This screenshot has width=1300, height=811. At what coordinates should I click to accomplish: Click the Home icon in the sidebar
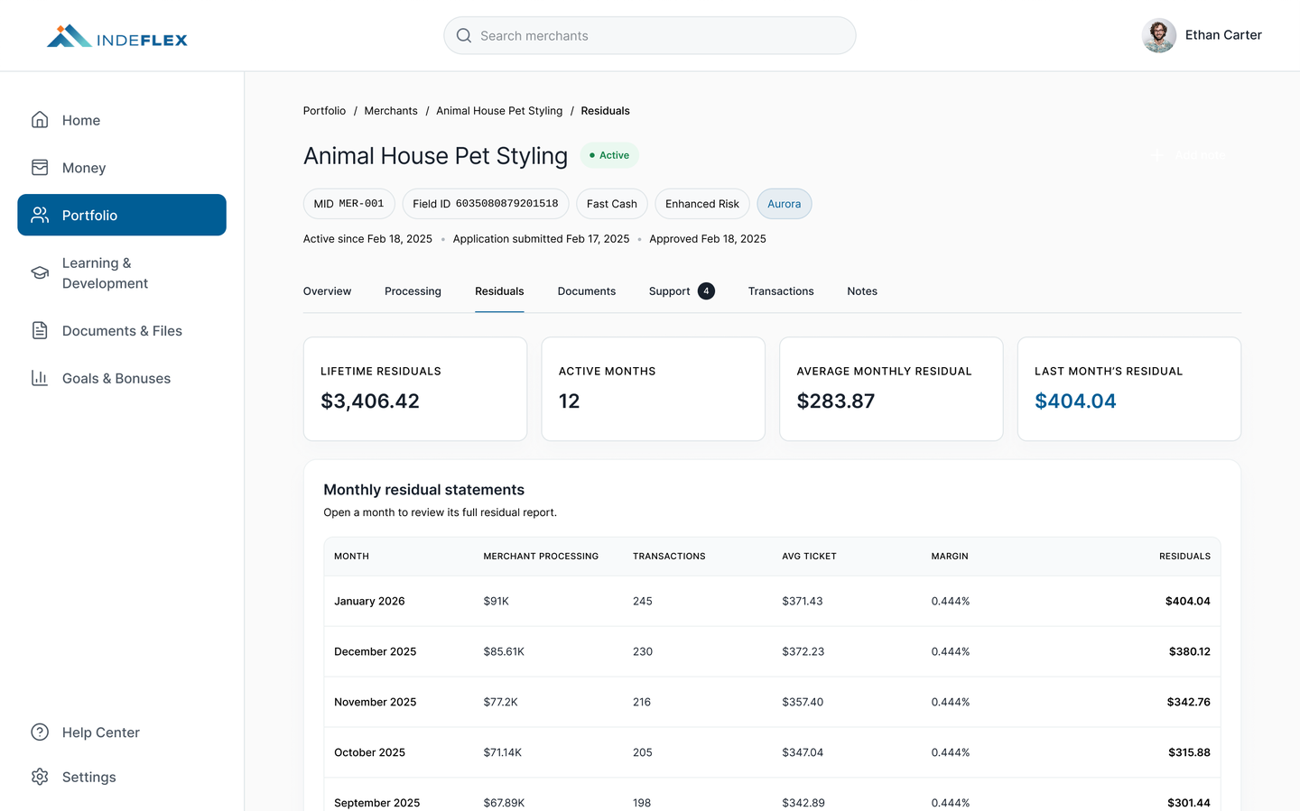pos(40,120)
